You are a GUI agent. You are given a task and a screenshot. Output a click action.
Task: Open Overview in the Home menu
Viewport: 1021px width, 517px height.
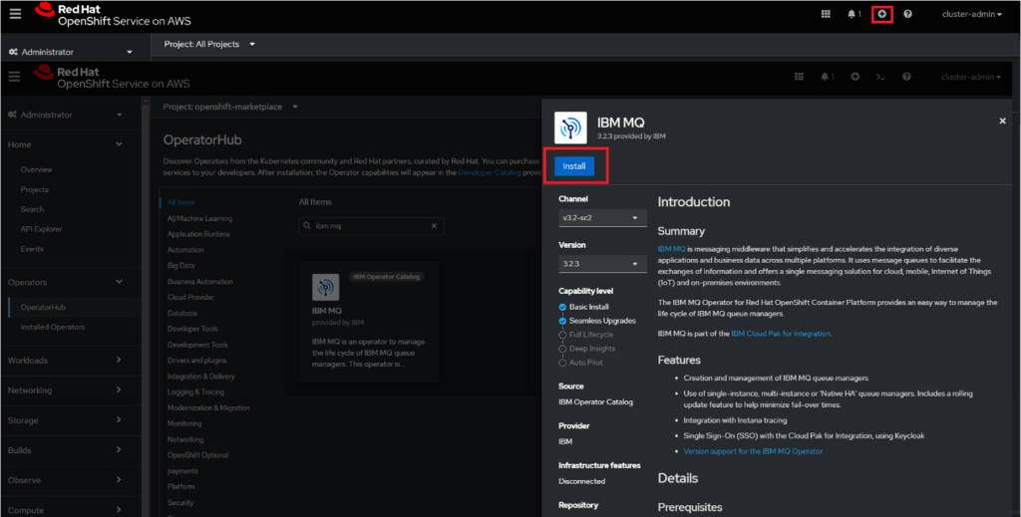coord(37,169)
